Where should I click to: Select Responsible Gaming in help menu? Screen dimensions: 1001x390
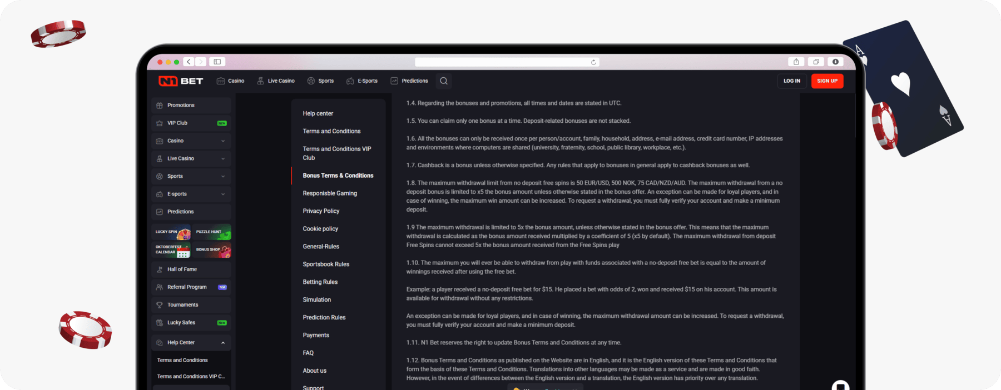(x=330, y=193)
